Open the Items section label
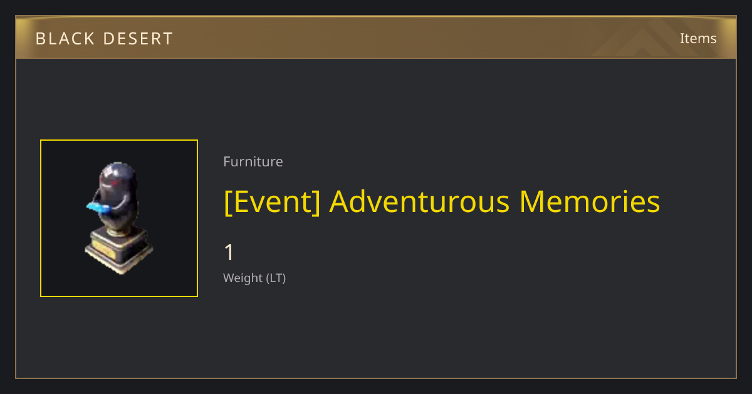The width and height of the screenshot is (752, 394). pos(698,38)
